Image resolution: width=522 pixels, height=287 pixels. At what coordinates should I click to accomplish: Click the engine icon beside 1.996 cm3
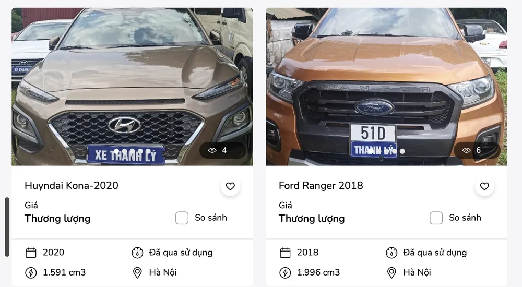click(285, 273)
